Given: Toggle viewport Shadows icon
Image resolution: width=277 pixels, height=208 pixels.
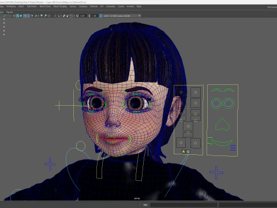Looking at the screenshot, I should 36,16.
